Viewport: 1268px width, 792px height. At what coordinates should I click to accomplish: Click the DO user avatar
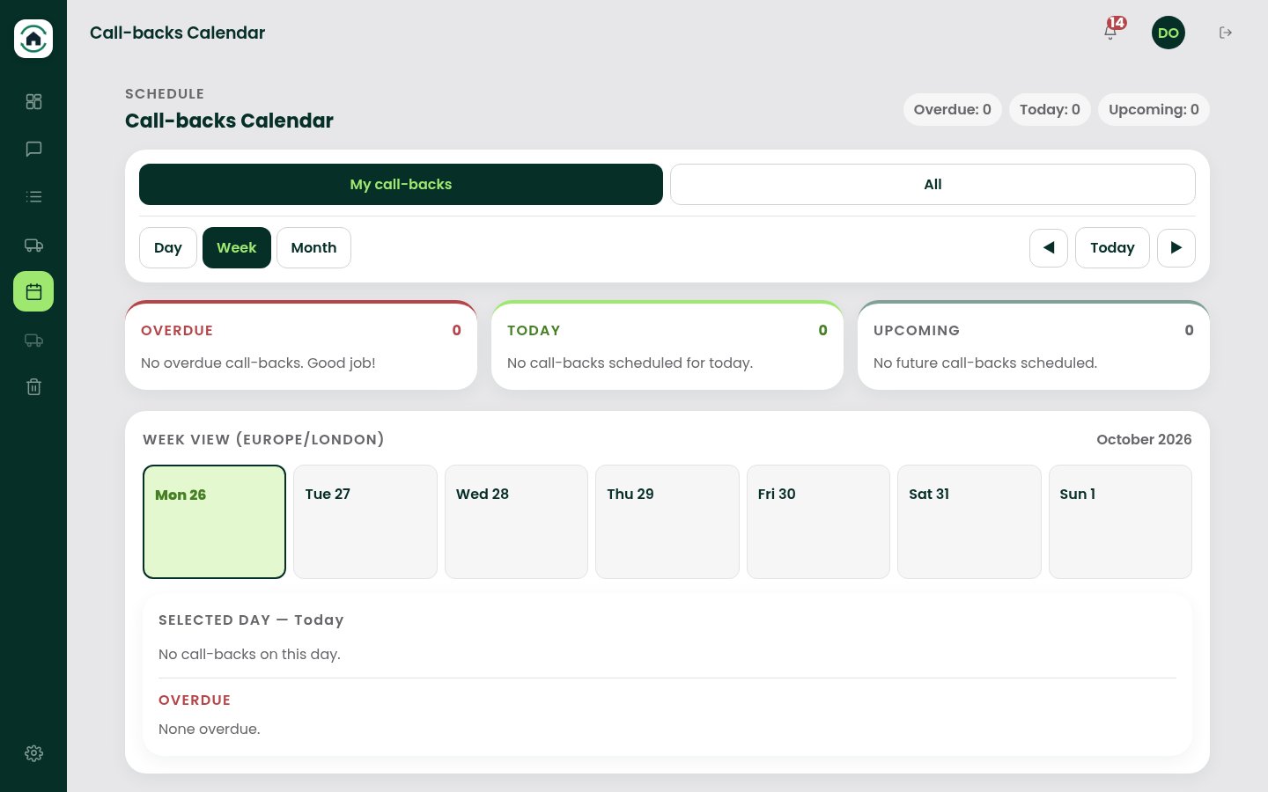(1168, 33)
